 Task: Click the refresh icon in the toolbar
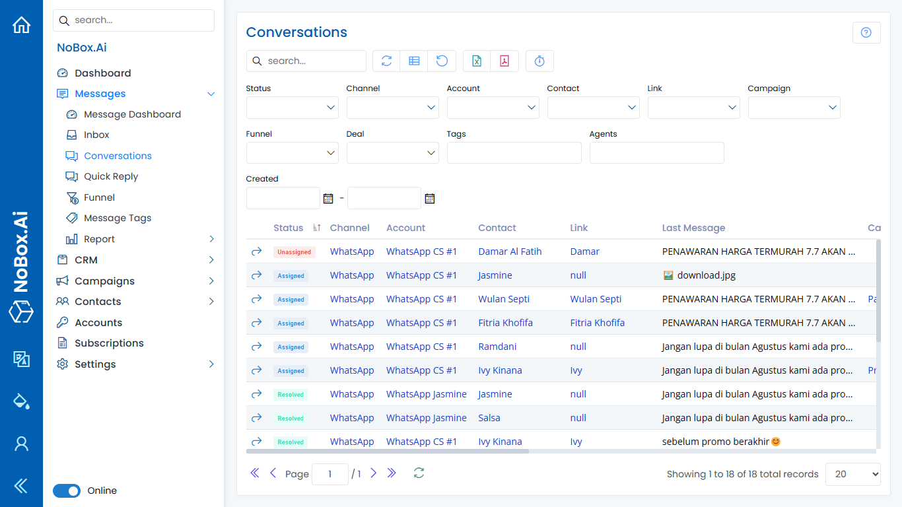387,61
